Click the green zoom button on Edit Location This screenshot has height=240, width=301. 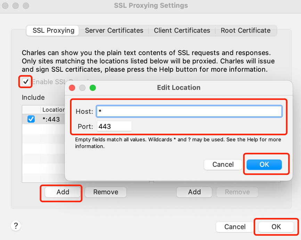pyautogui.click(x=92, y=88)
